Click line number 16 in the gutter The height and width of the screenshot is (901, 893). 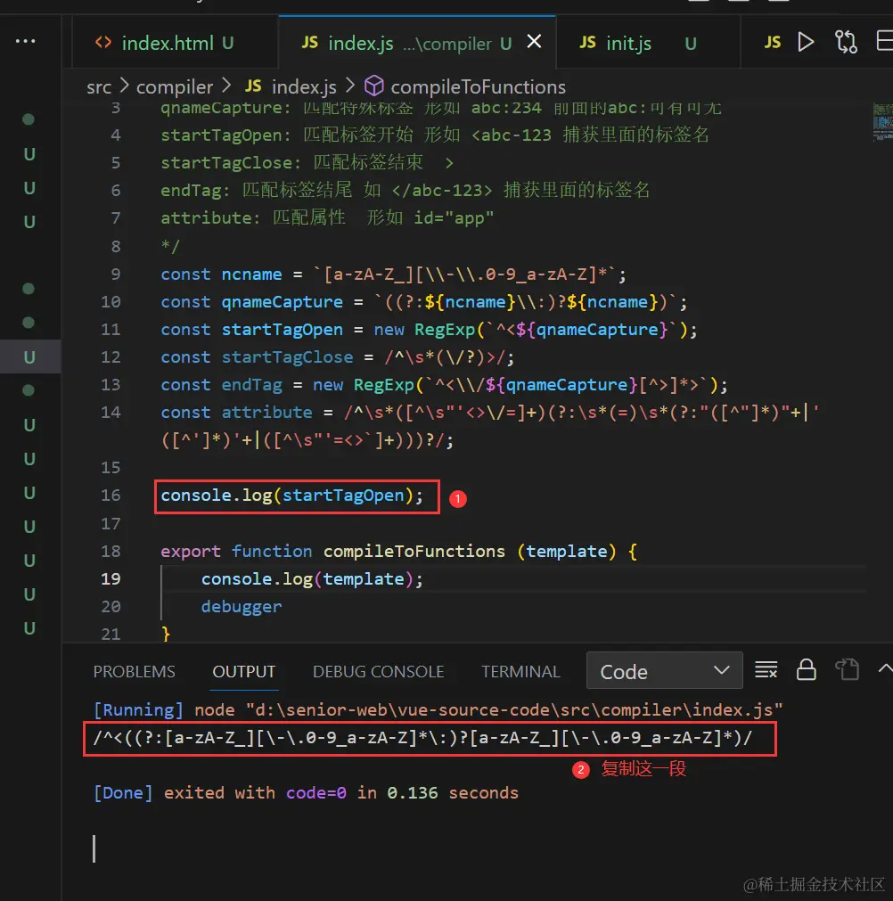tap(111, 496)
